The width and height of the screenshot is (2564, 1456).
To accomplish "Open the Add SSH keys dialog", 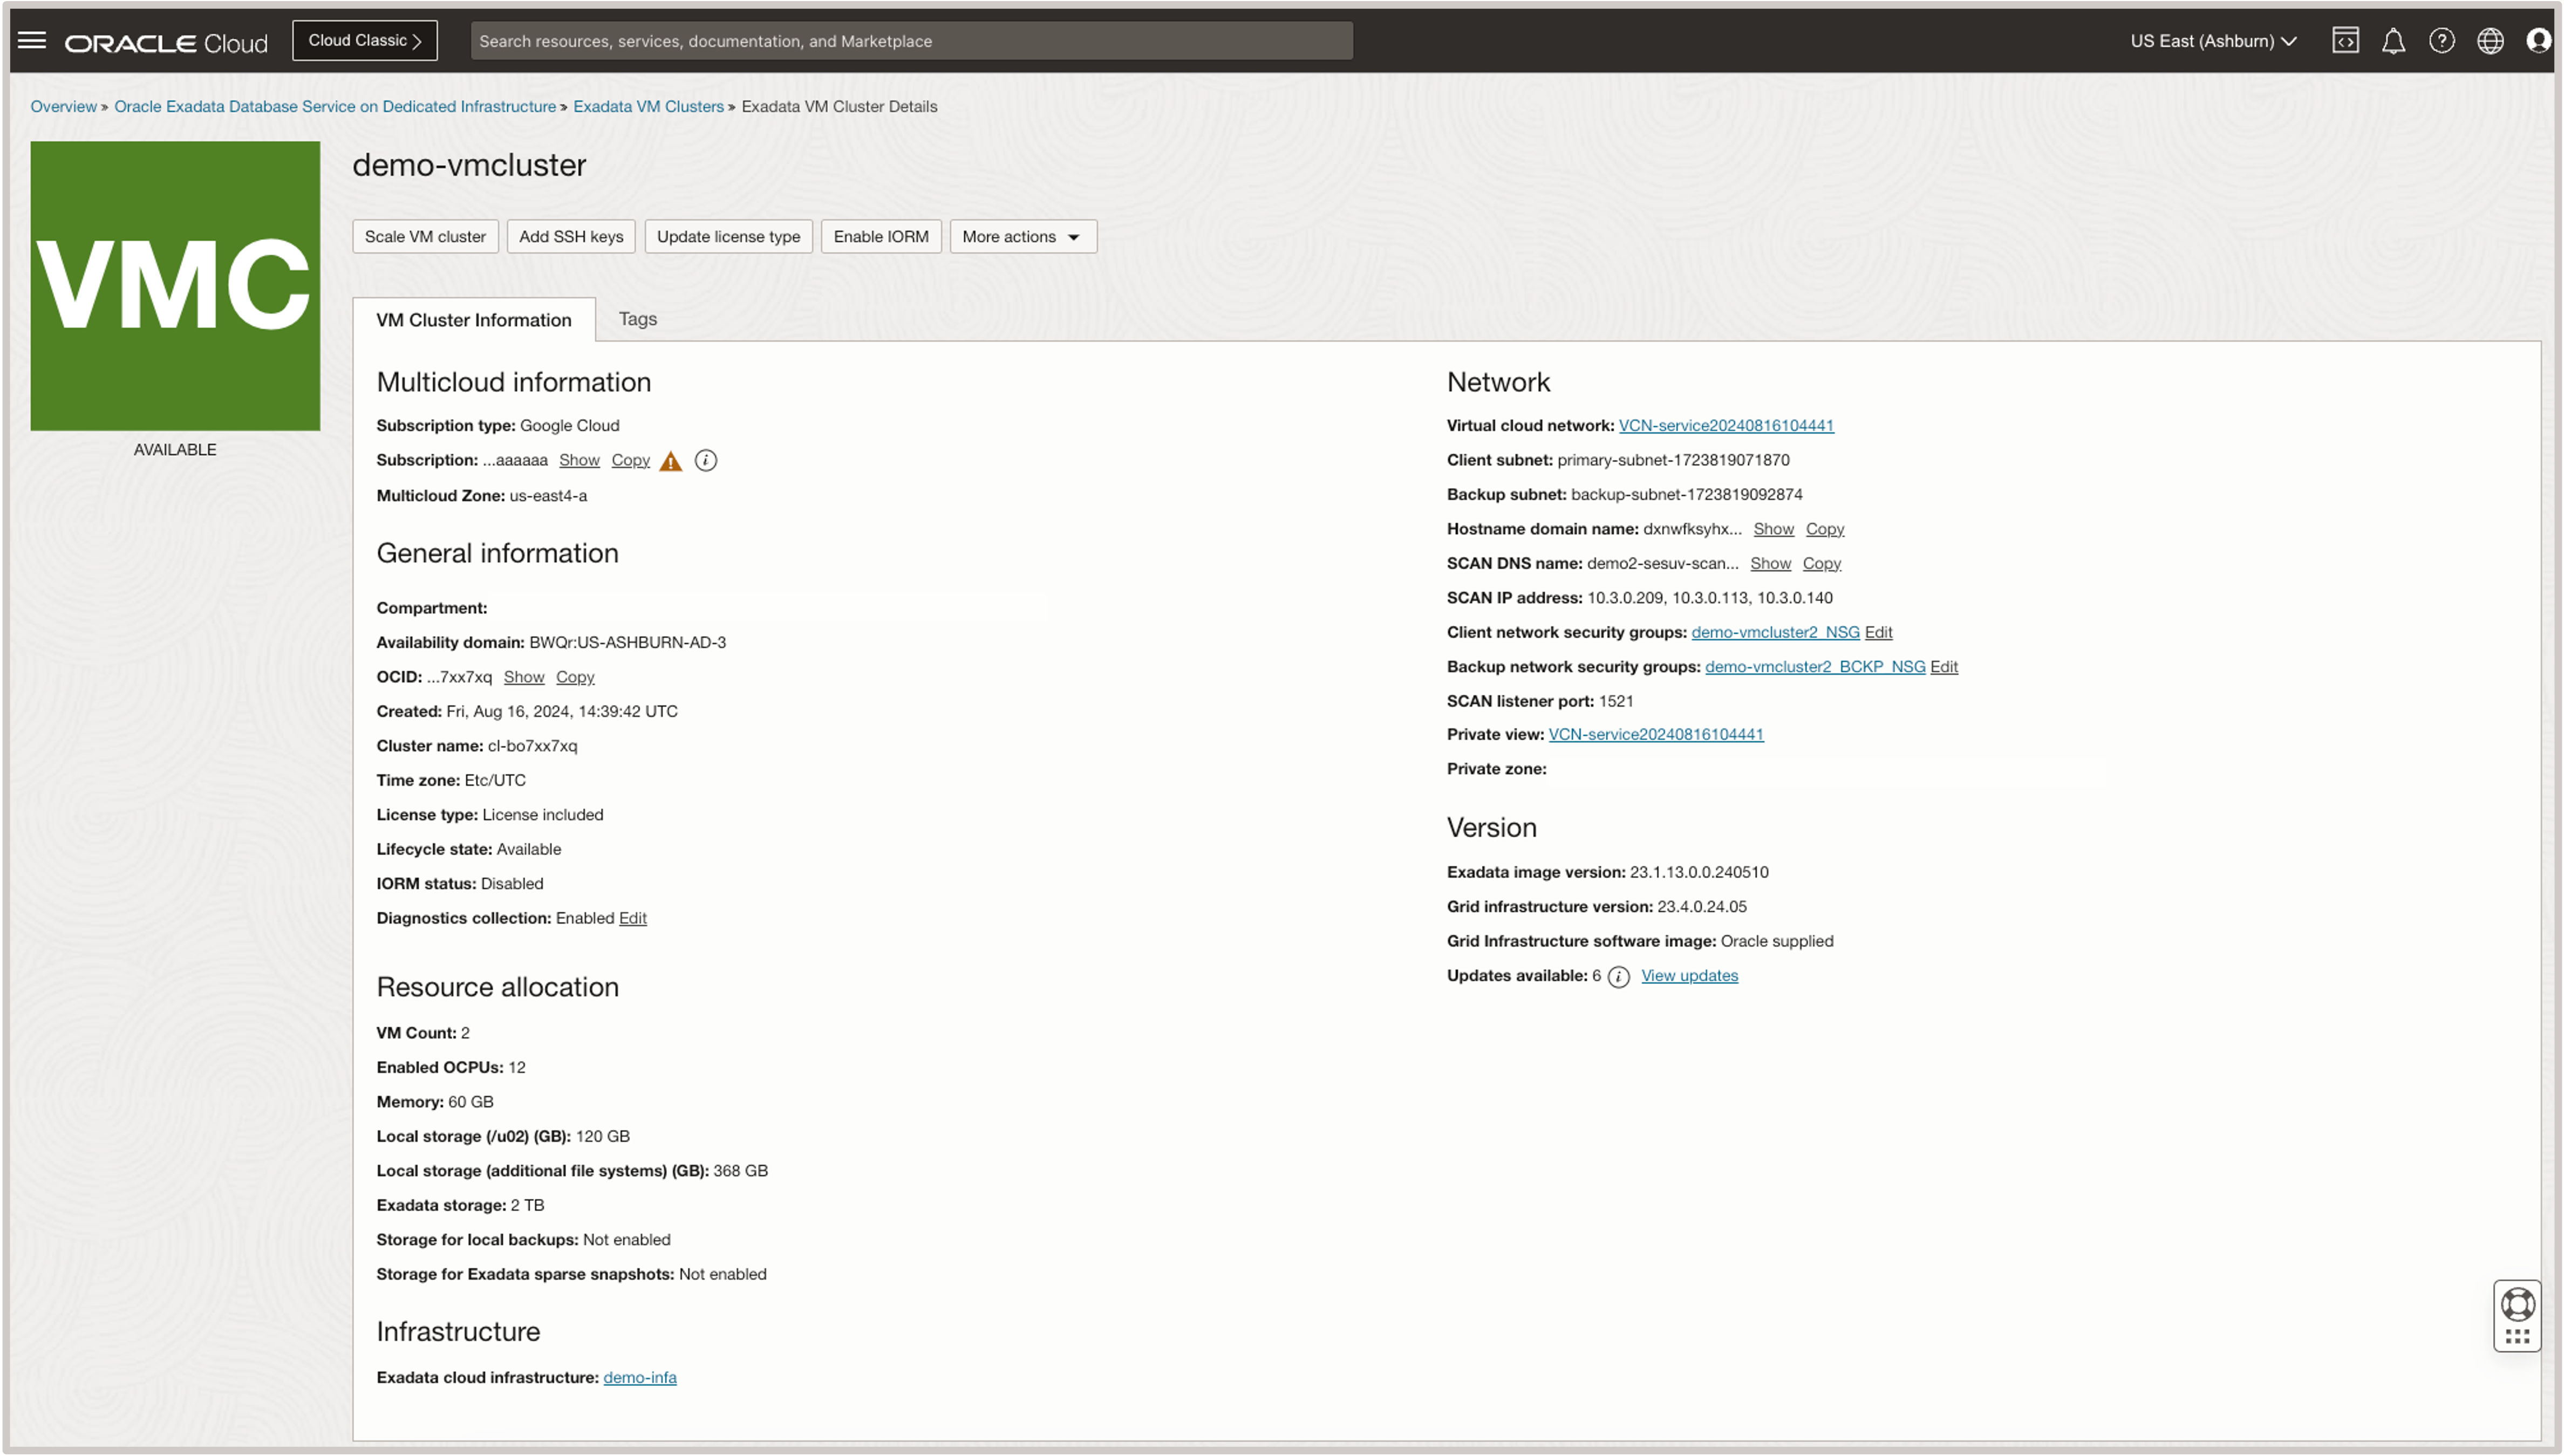I will [x=569, y=236].
